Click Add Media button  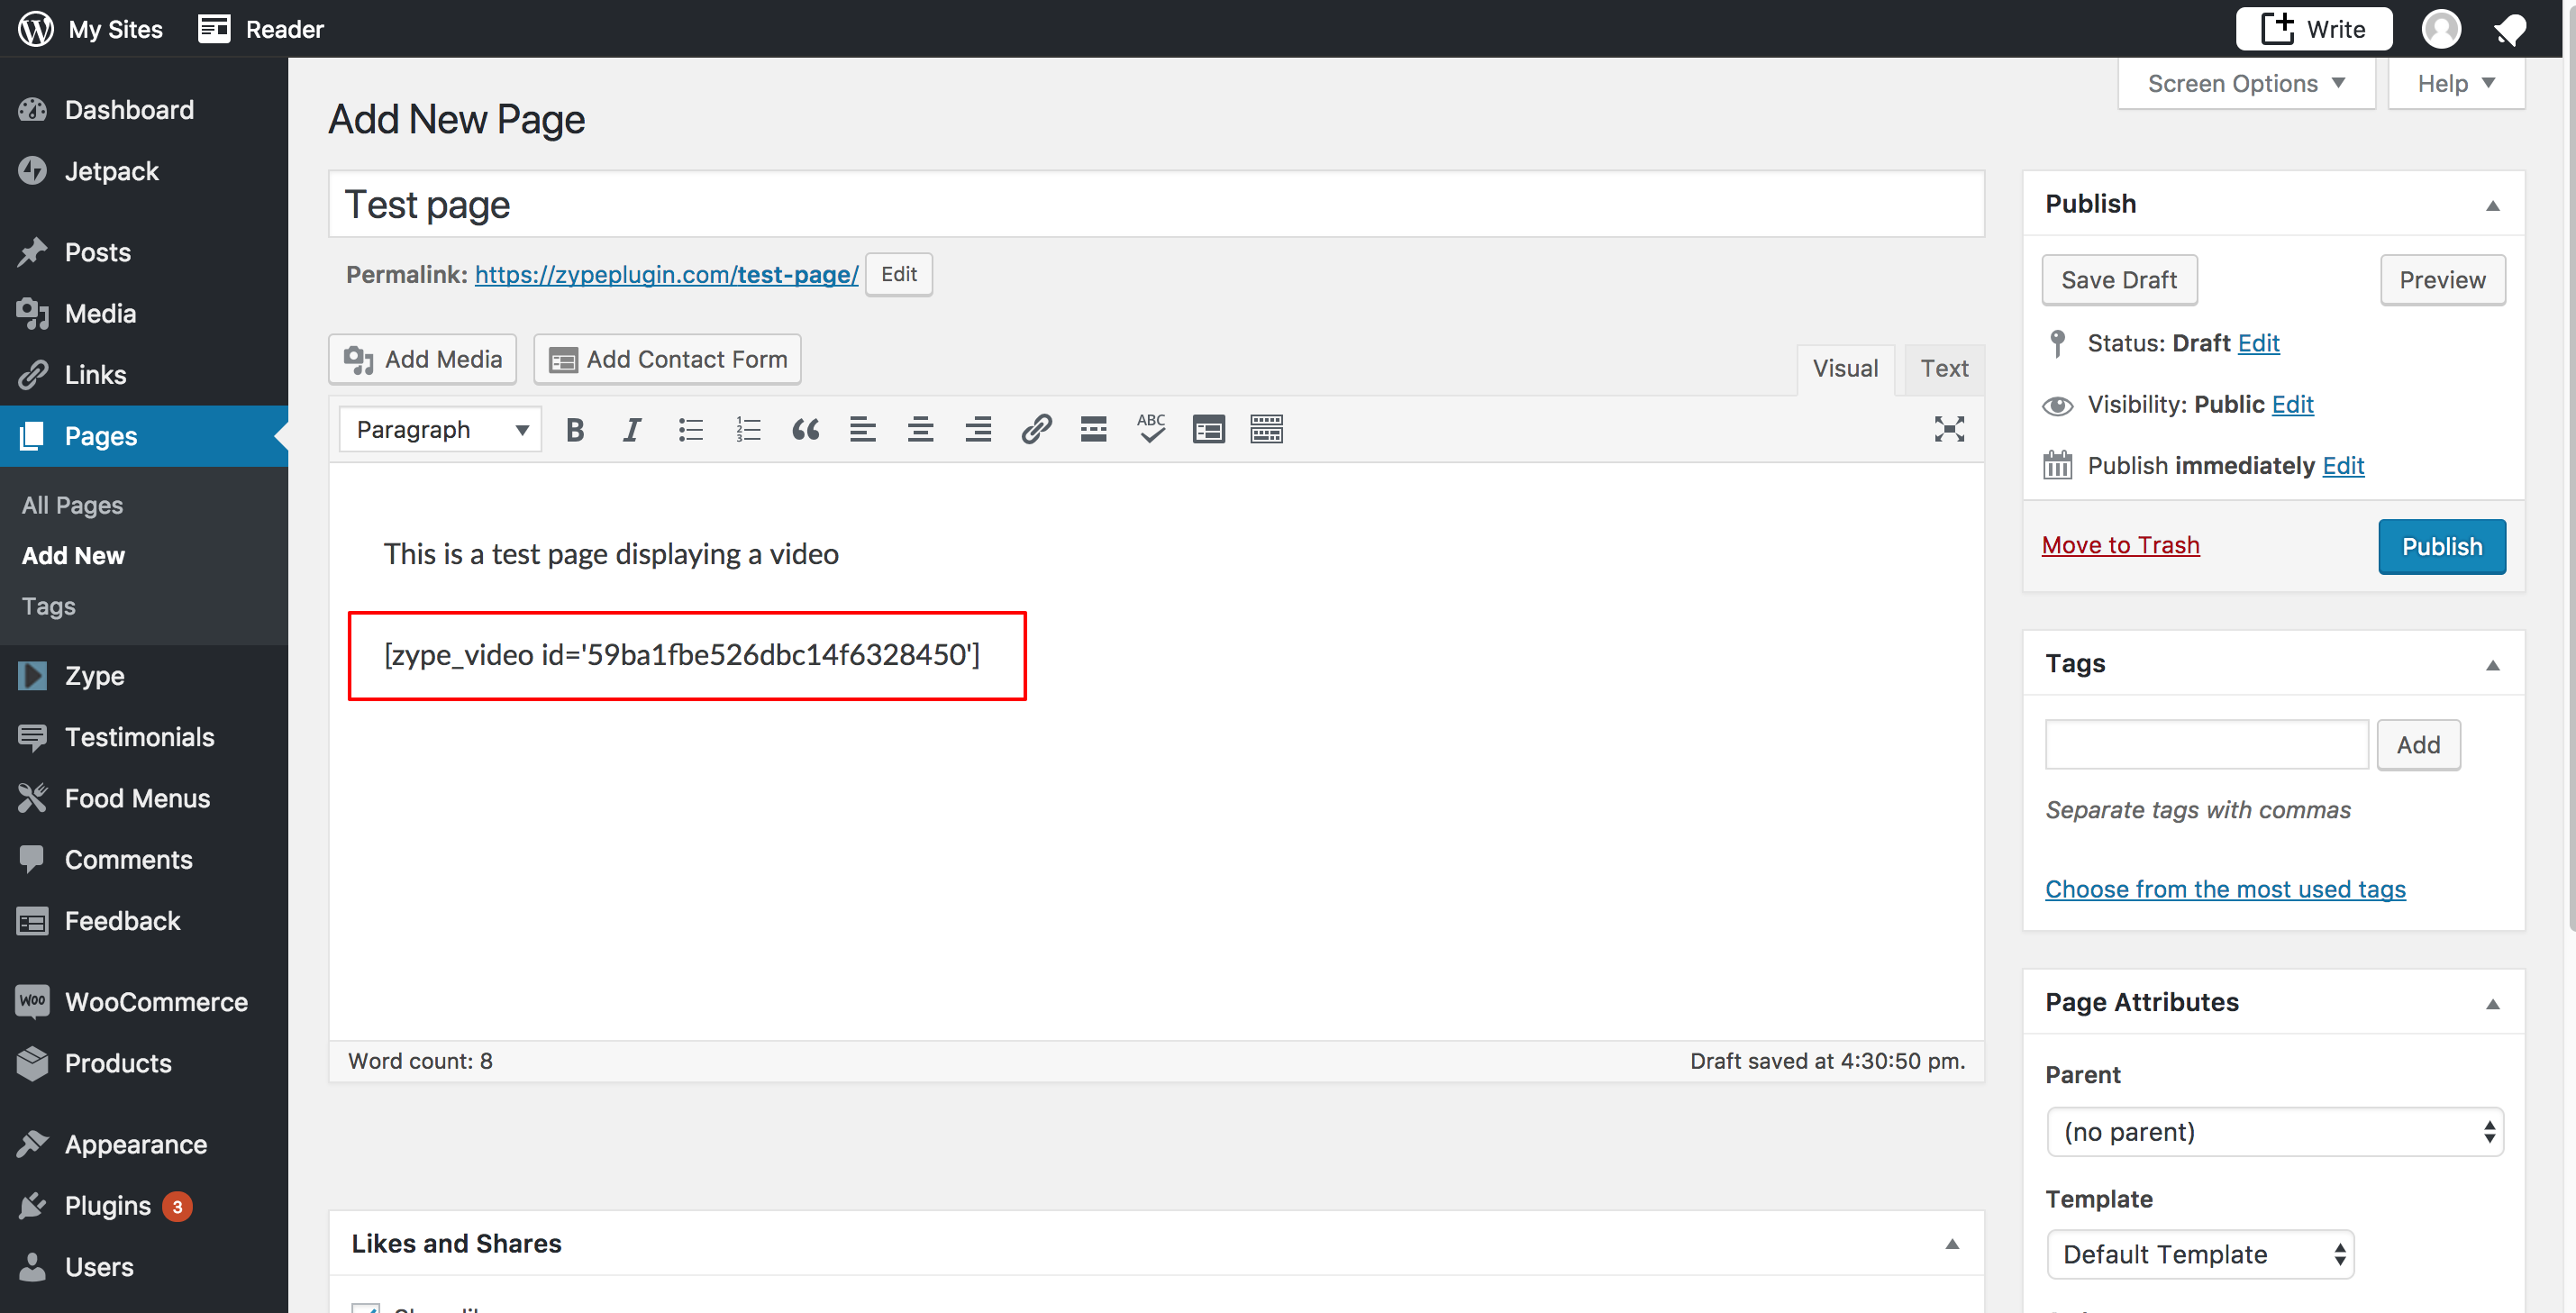[x=422, y=359]
